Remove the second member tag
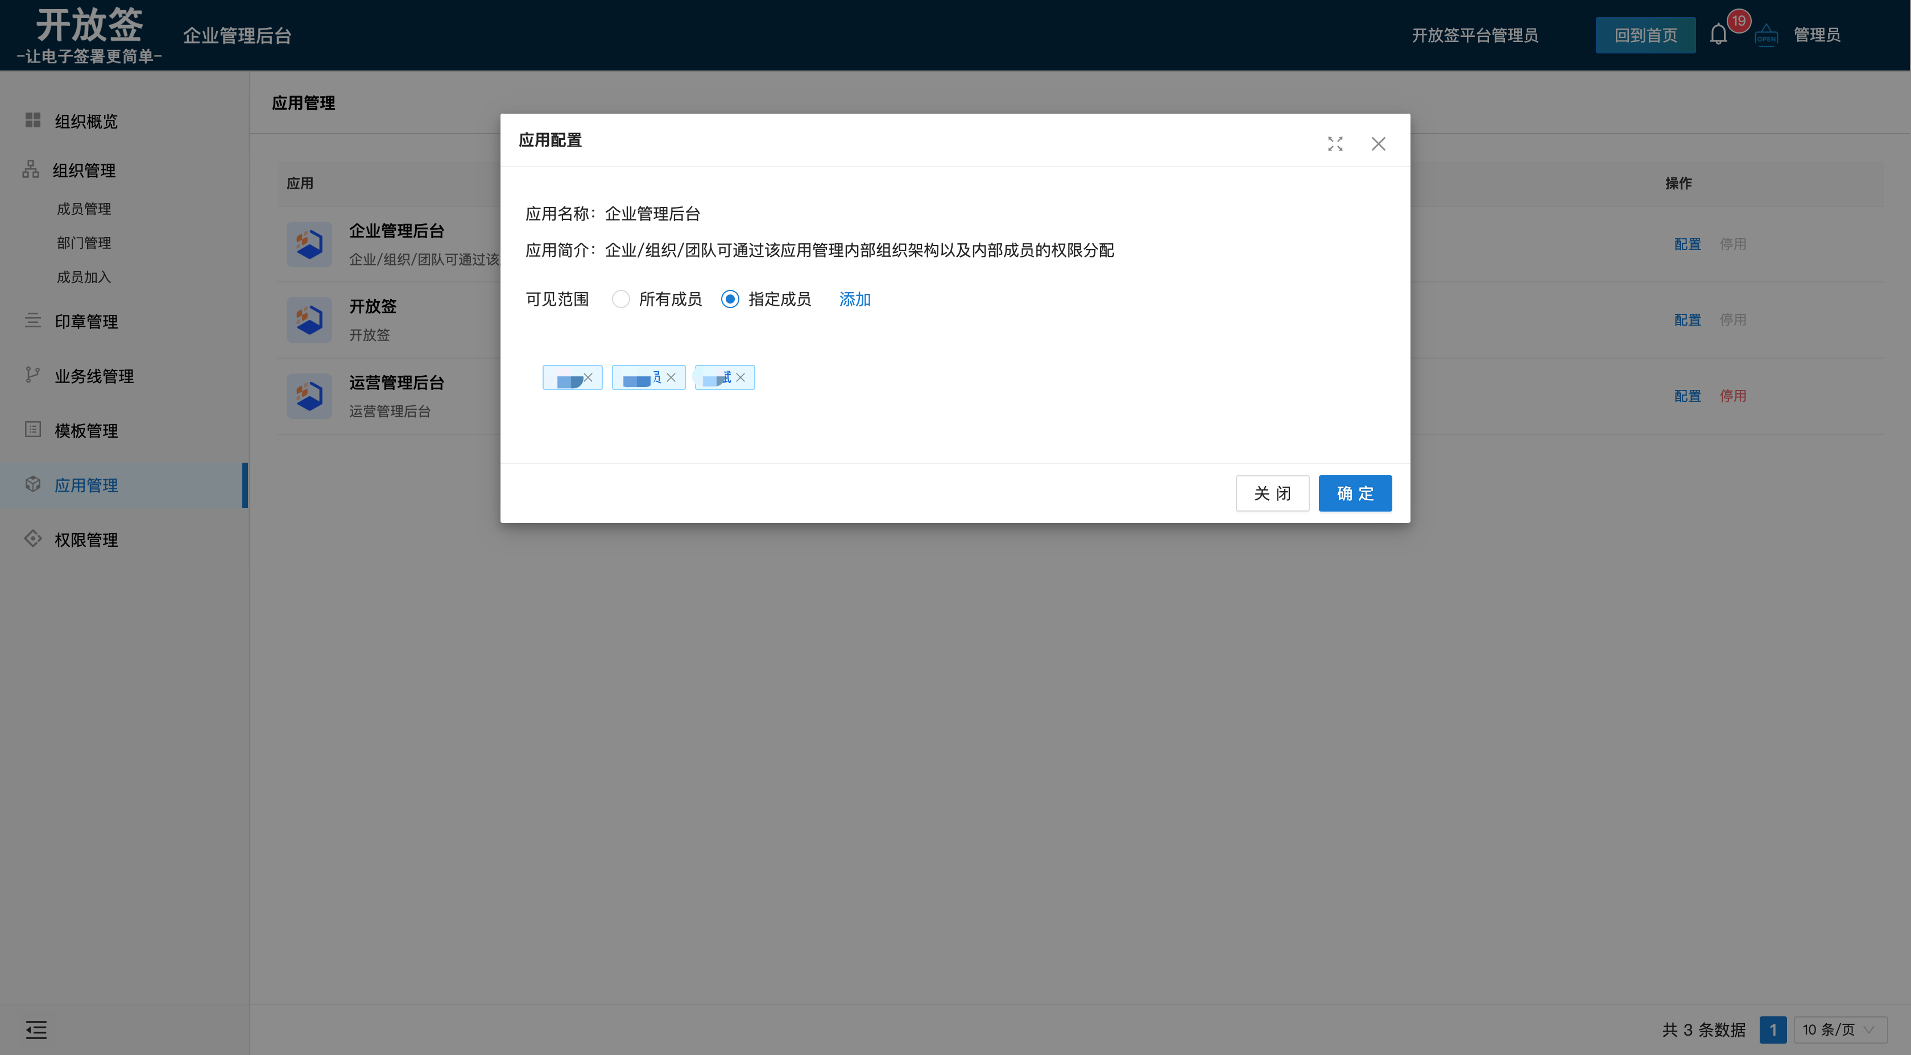The height and width of the screenshot is (1055, 1911). [x=671, y=377]
